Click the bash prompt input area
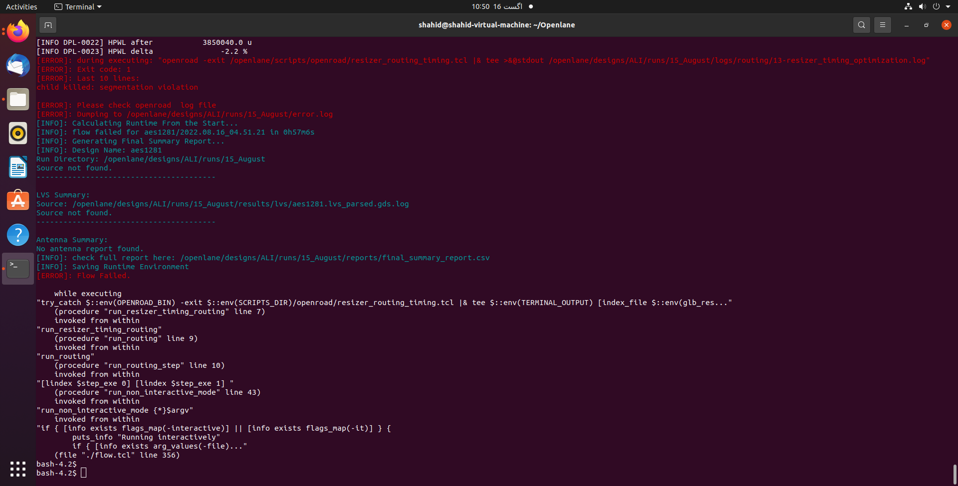The height and width of the screenshot is (486, 958). coord(84,473)
